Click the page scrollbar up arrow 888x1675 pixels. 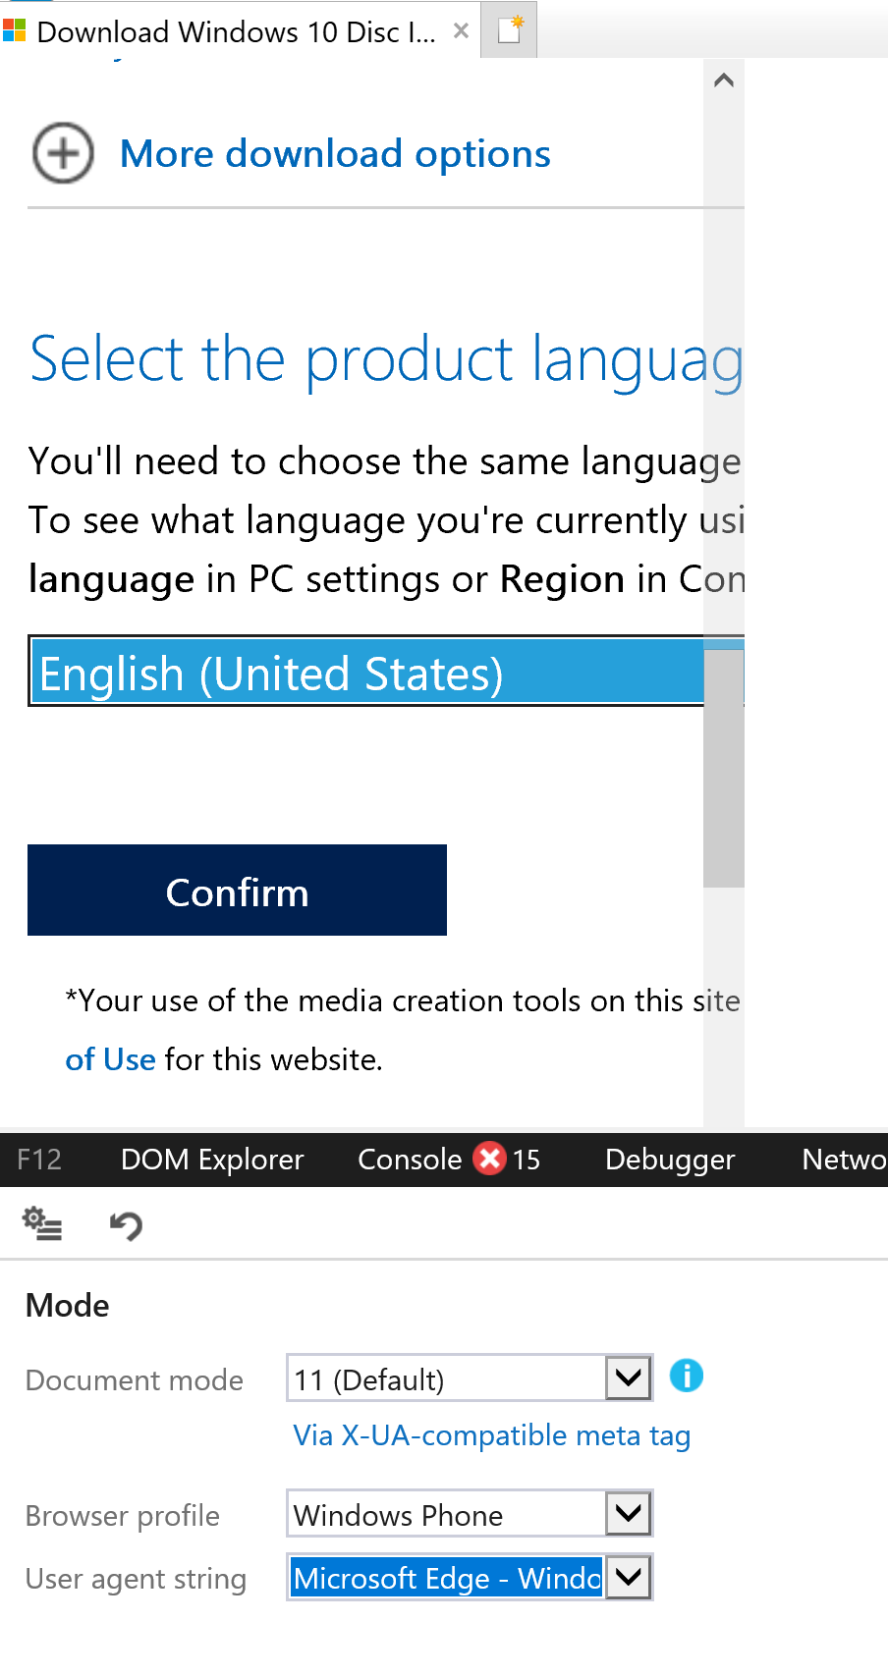click(x=724, y=81)
